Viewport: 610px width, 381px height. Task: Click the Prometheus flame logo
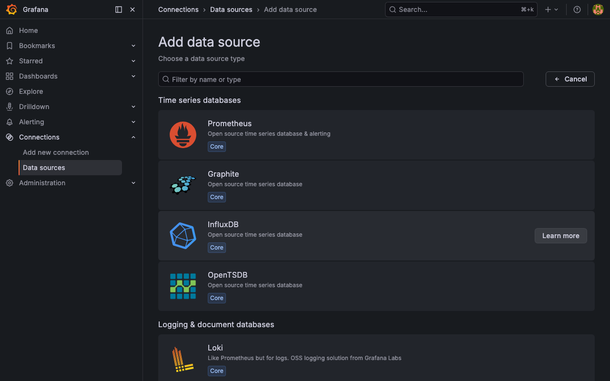183,135
